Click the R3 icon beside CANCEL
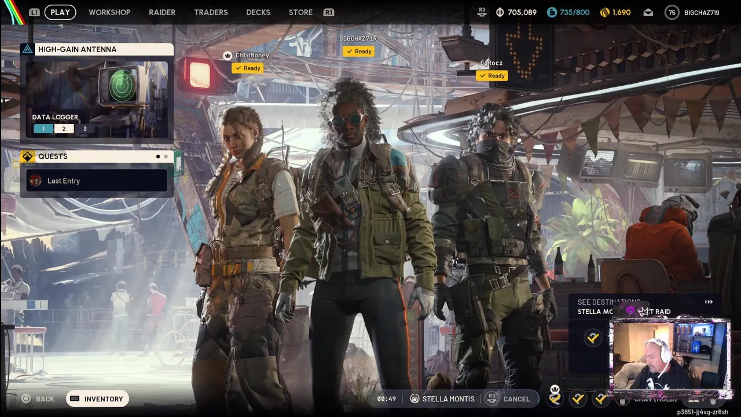Screen dimensions: 741x417 click(x=491, y=398)
